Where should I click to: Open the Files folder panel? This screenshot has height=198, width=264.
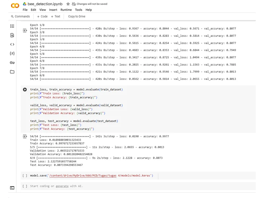(x=12, y=72)
